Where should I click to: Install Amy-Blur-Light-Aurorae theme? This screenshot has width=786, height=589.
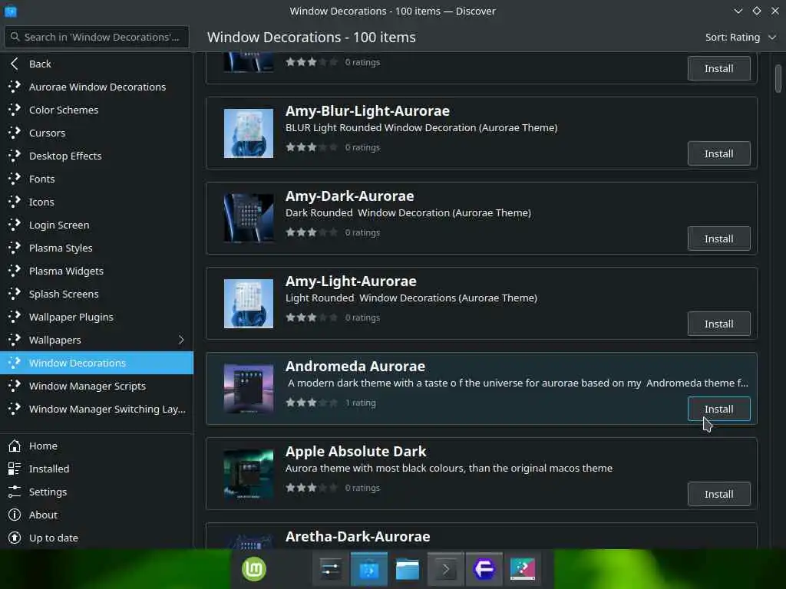click(x=718, y=153)
